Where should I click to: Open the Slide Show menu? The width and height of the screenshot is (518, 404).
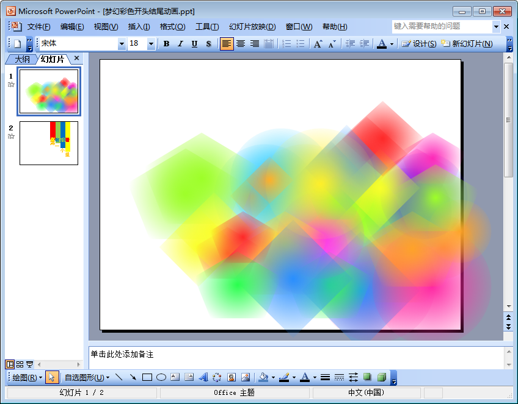[x=252, y=27]
